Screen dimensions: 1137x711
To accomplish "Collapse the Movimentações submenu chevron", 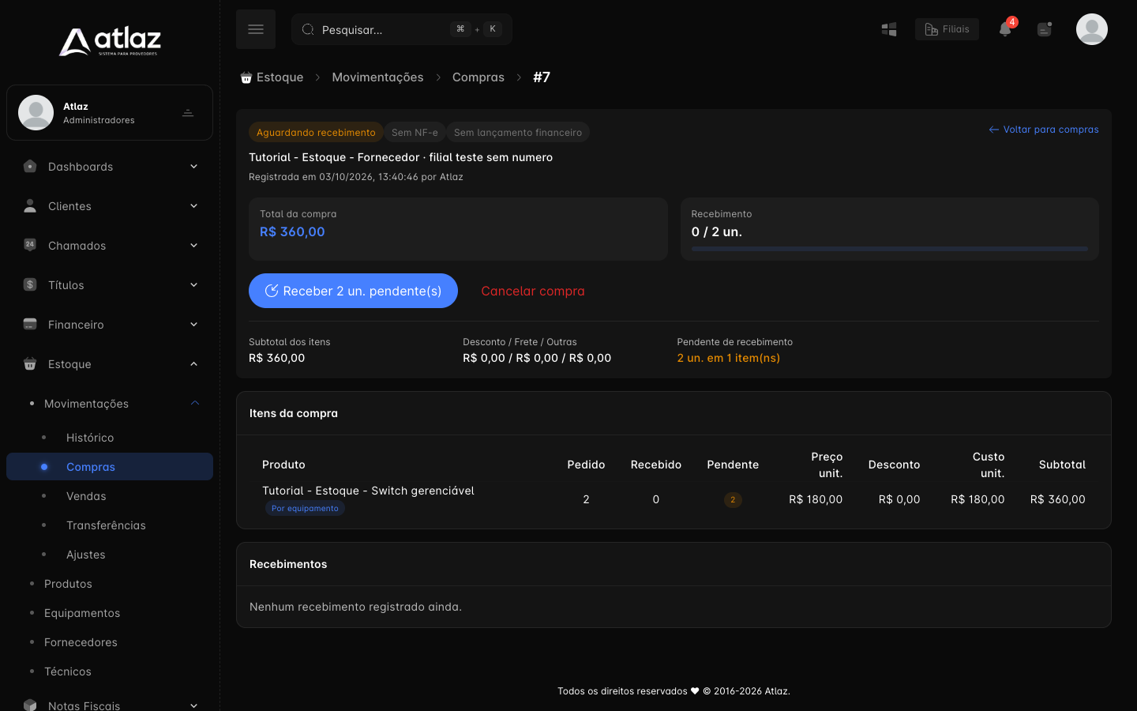I will click(x=195, y=403).
